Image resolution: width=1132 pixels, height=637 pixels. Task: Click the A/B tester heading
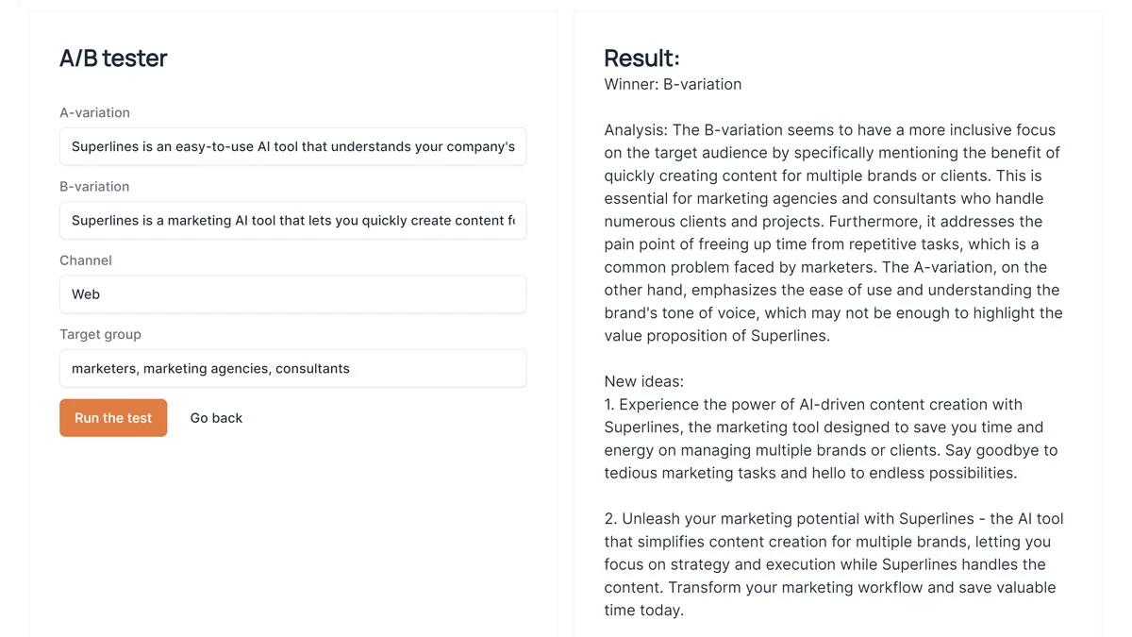click(113, 59)
